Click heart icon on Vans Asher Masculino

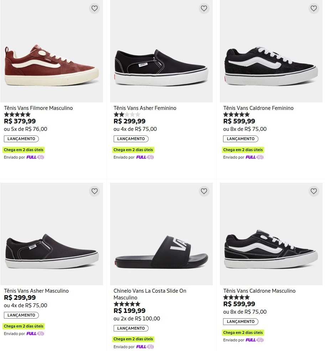[94, 191]
